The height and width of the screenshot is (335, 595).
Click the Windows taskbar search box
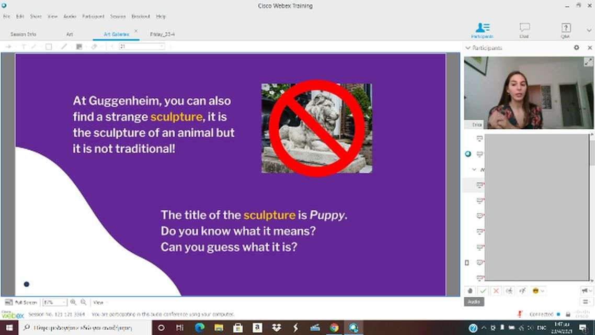coord(85,327)
